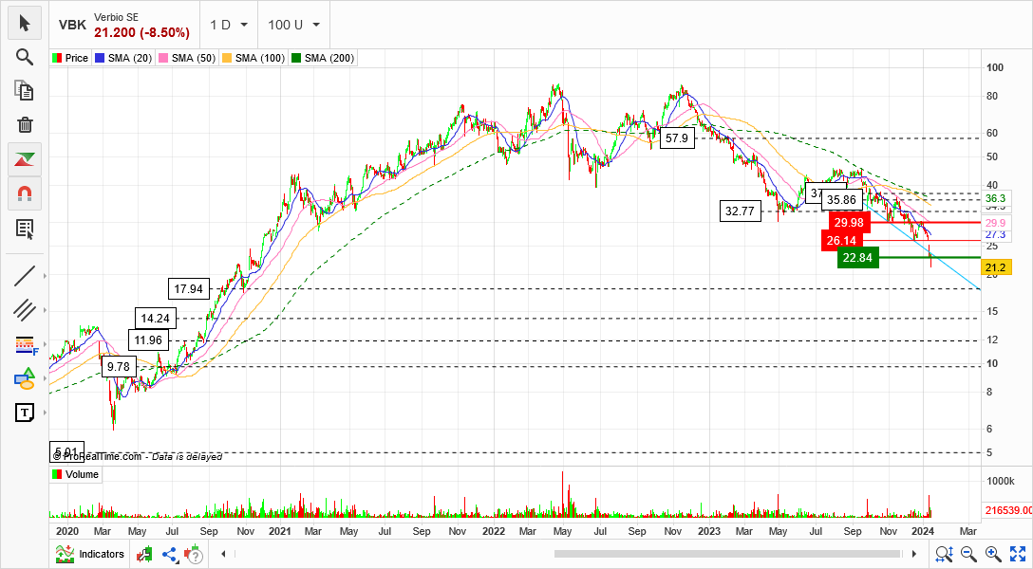Open the 100 U units dropdown
The image size is (1033, 569).
(293, 25)
